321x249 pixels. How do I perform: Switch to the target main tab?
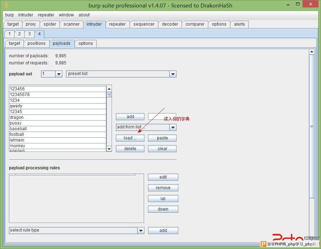point(13,24)
